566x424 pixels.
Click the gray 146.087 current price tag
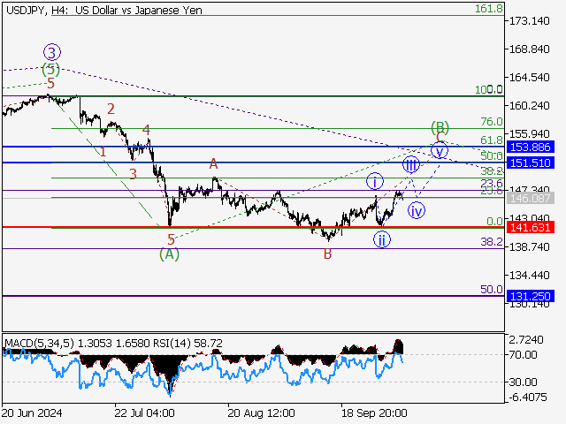pos(531,198)
